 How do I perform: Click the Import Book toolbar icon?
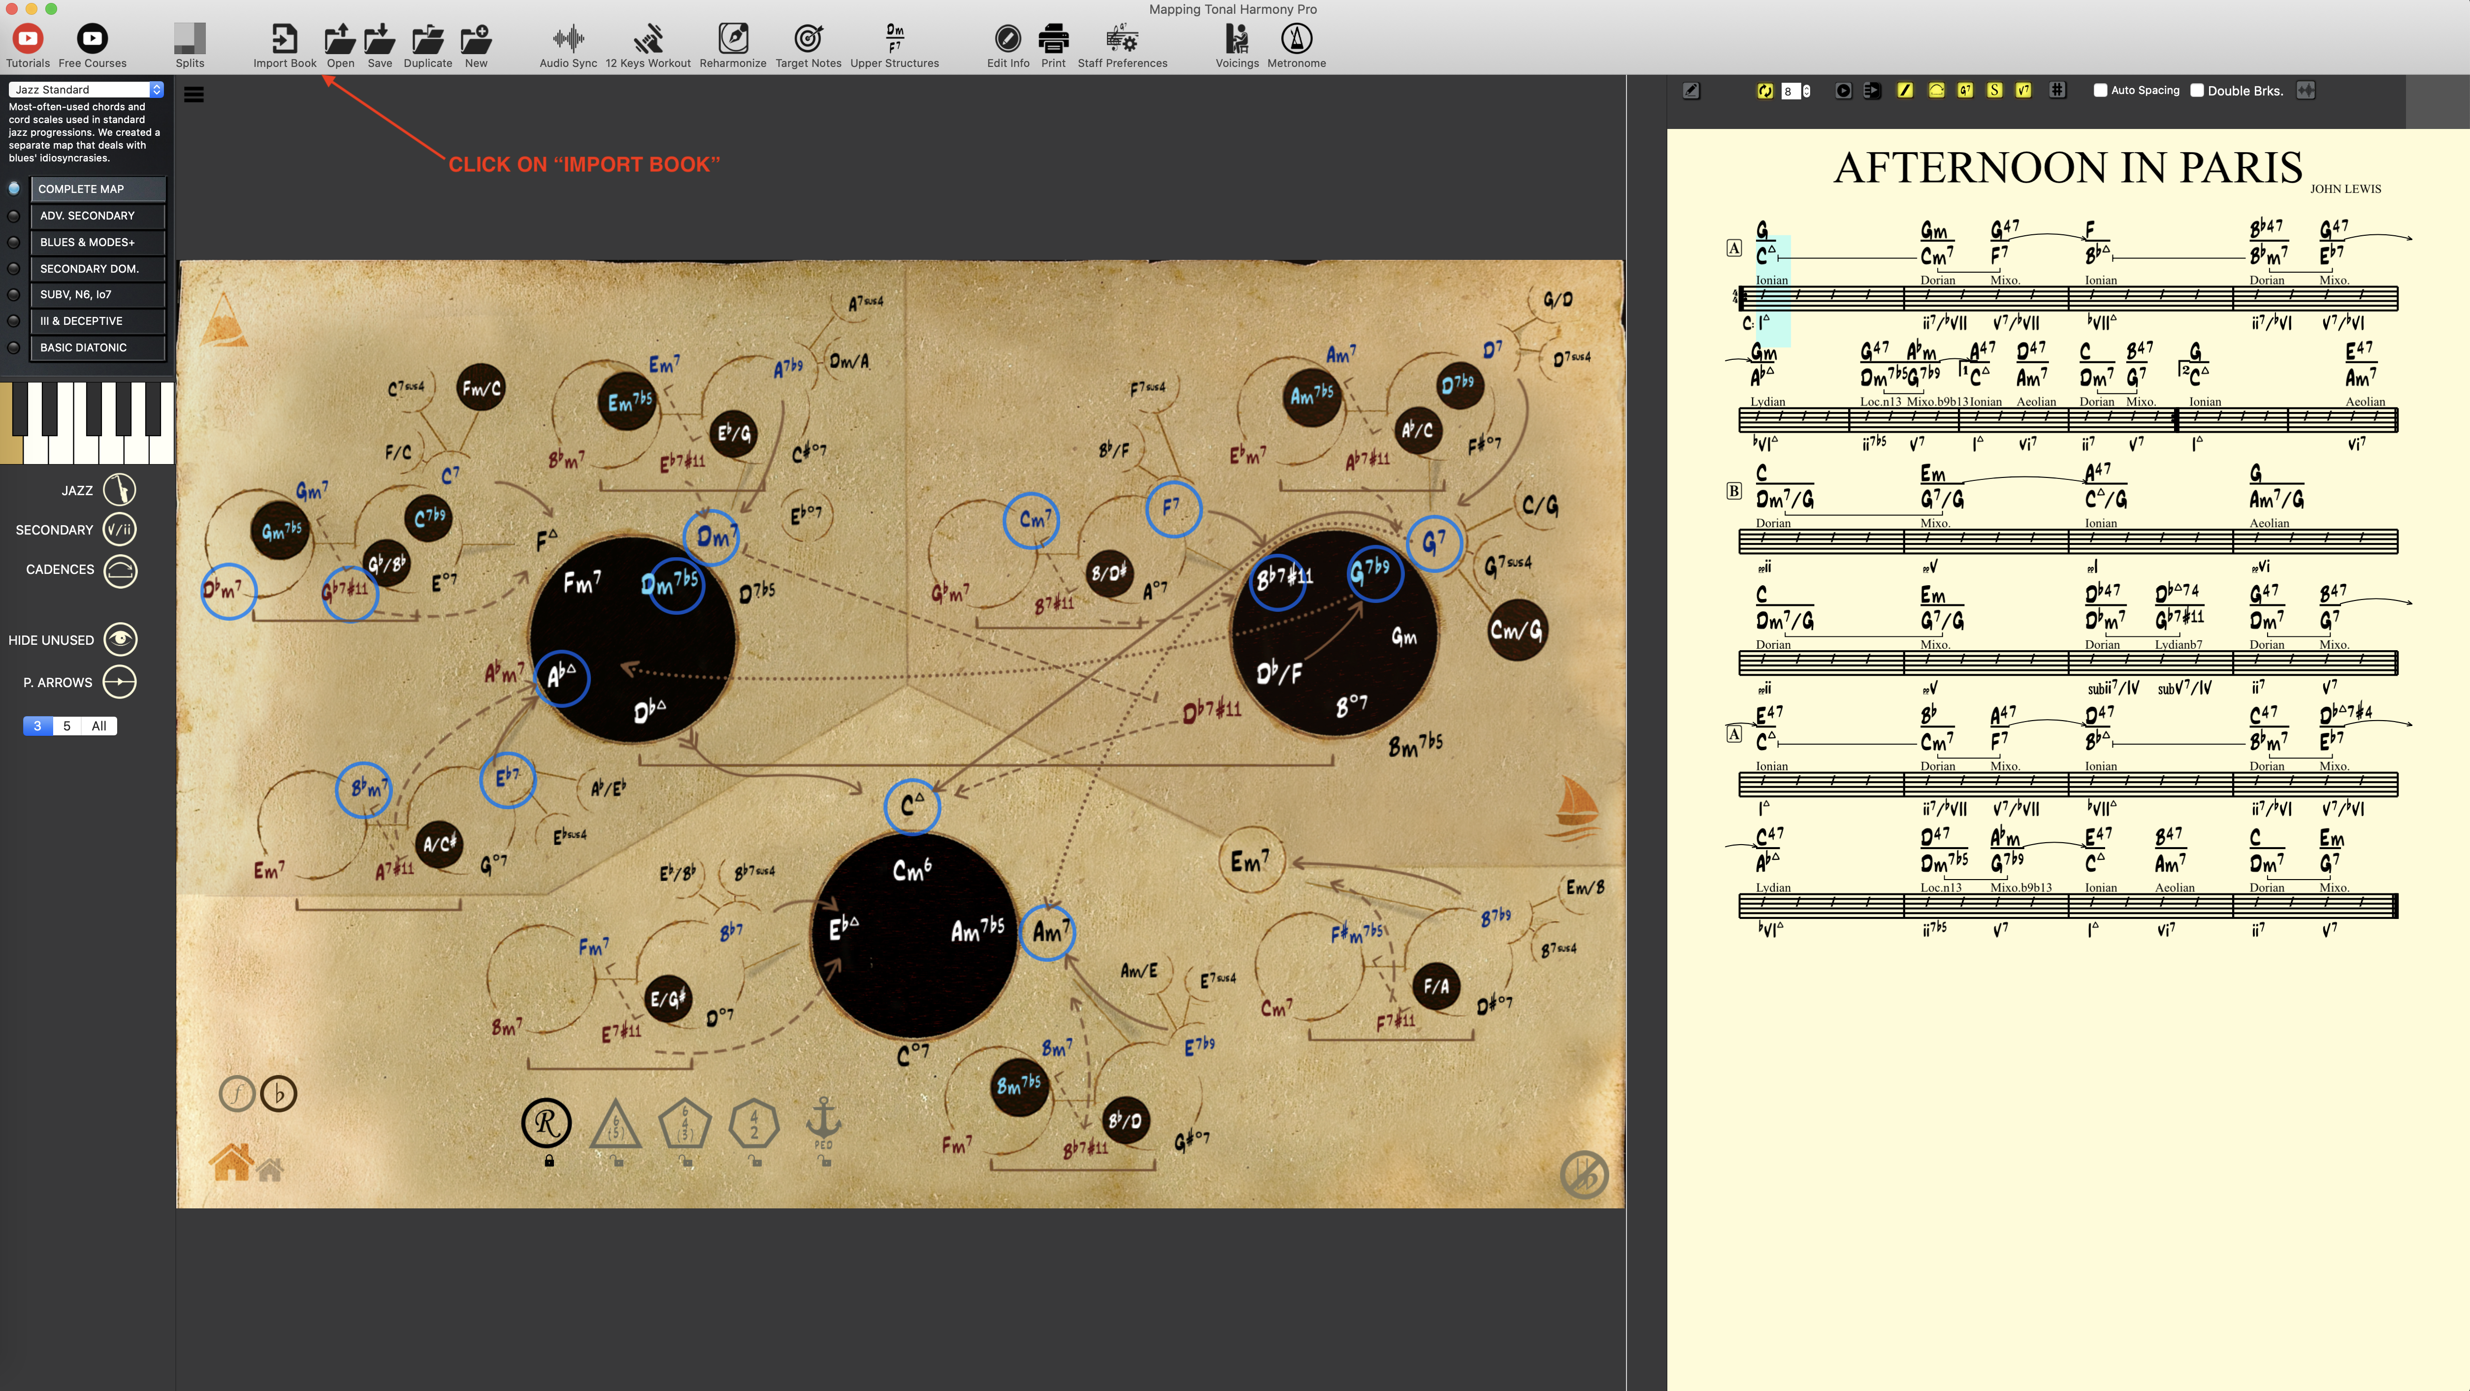(x=284, y=39)
